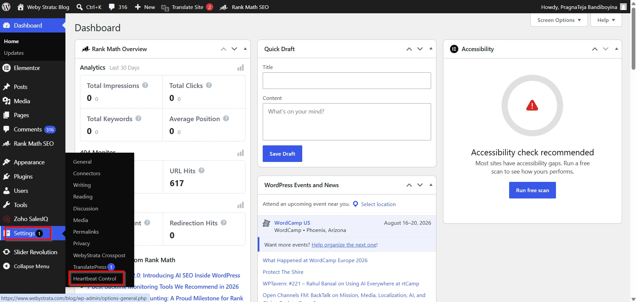Open WPTavern #221 Rahul Bansal article
The height and width of the screenshot is (302, 636).
(x=341, y=284)
